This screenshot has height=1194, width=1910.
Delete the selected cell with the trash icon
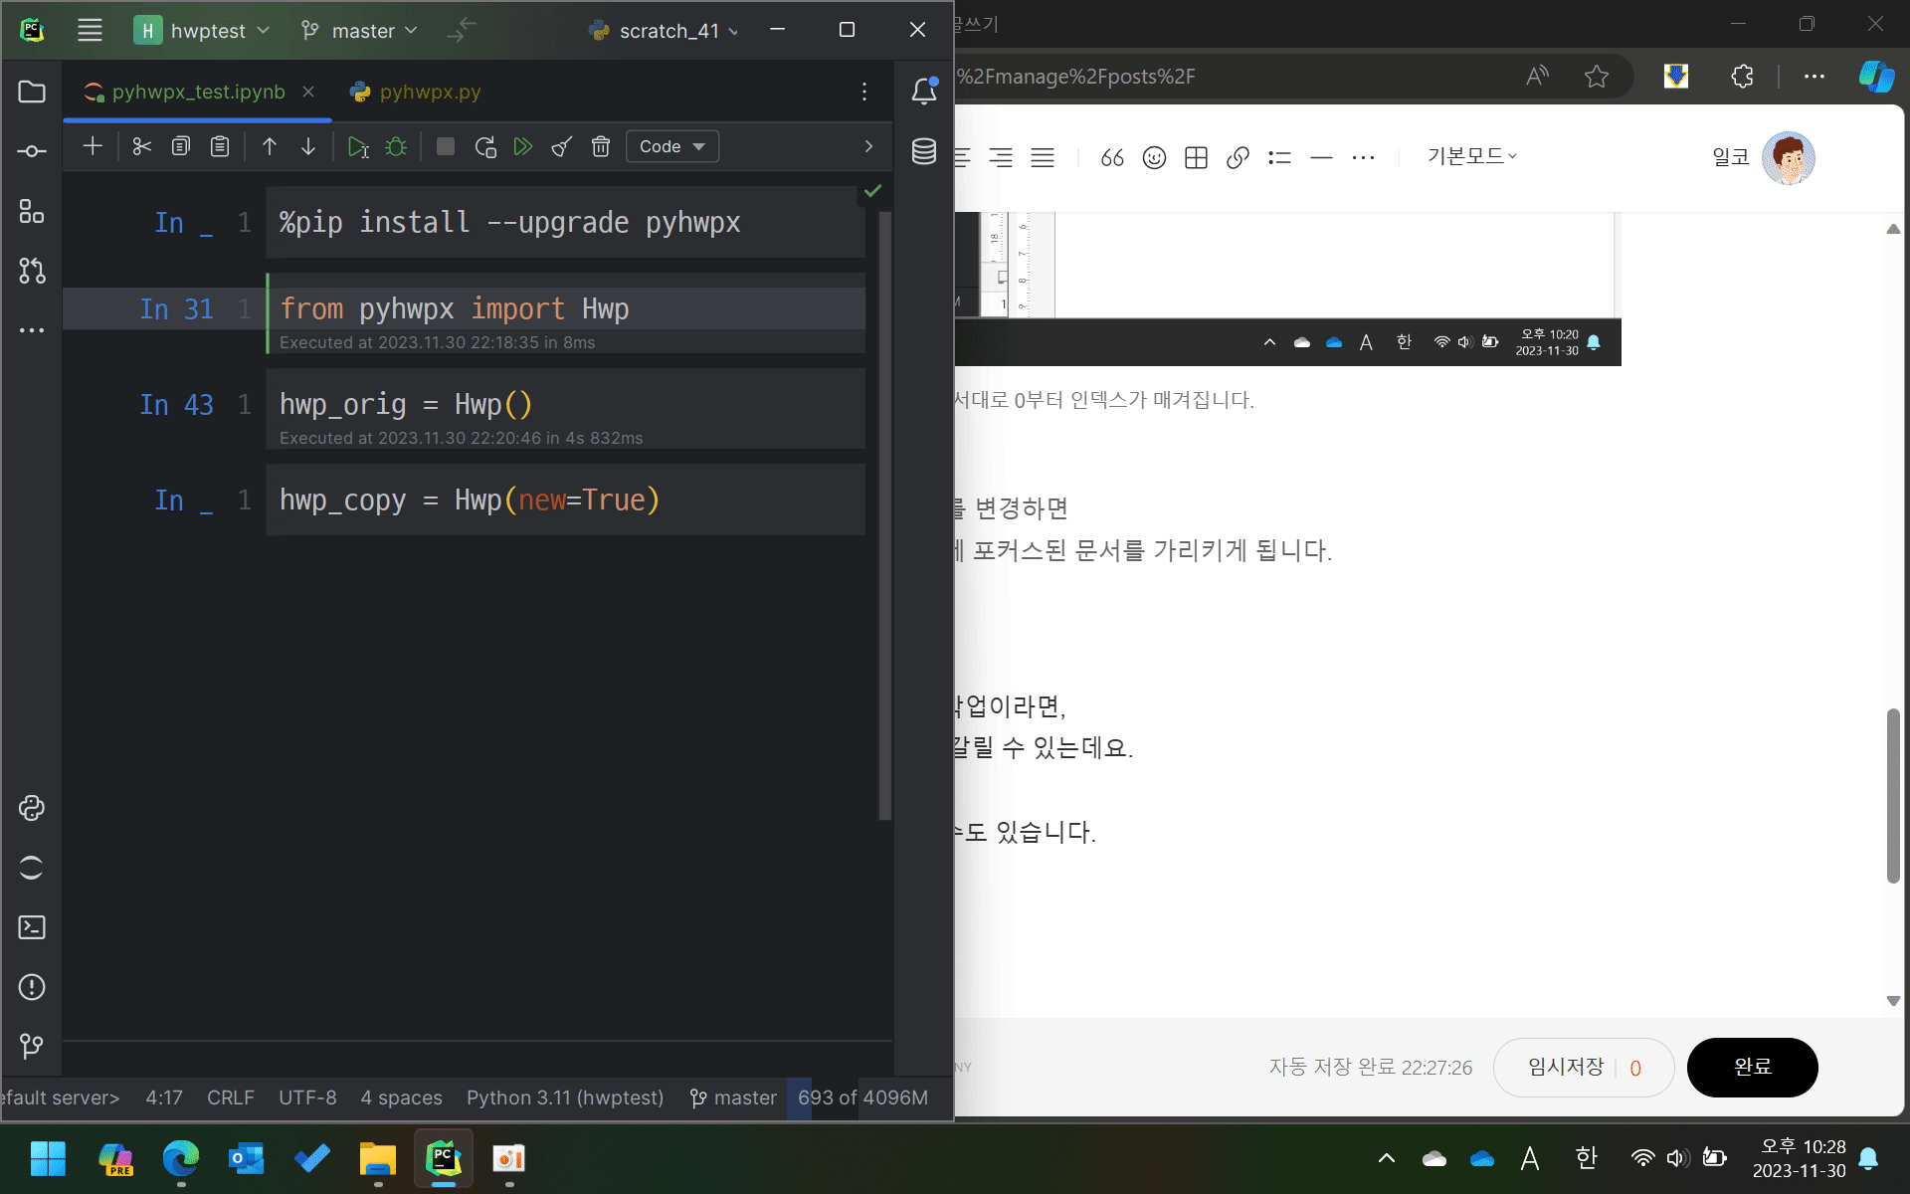pyautogui.click(x=601, y=146)
